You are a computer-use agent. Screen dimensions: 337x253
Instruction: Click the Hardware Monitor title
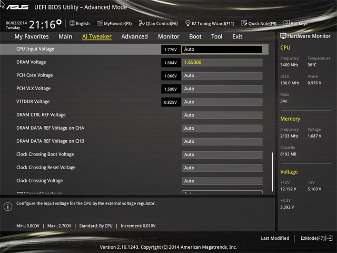point(309,36)
